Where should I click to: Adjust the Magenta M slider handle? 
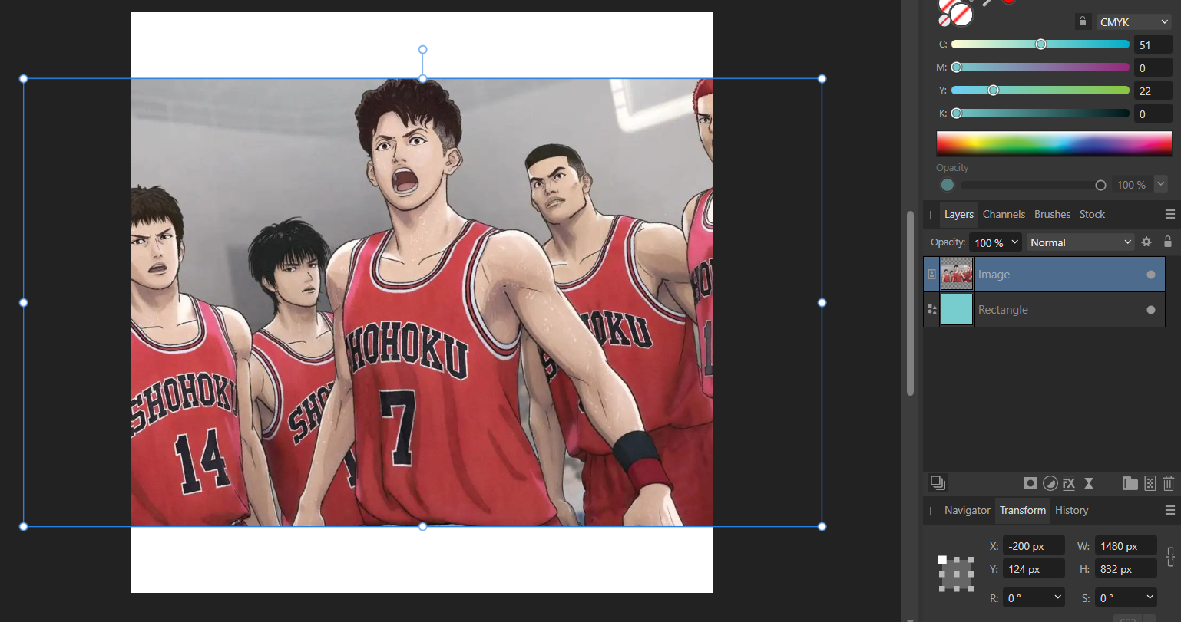click(x=957, y=67)
